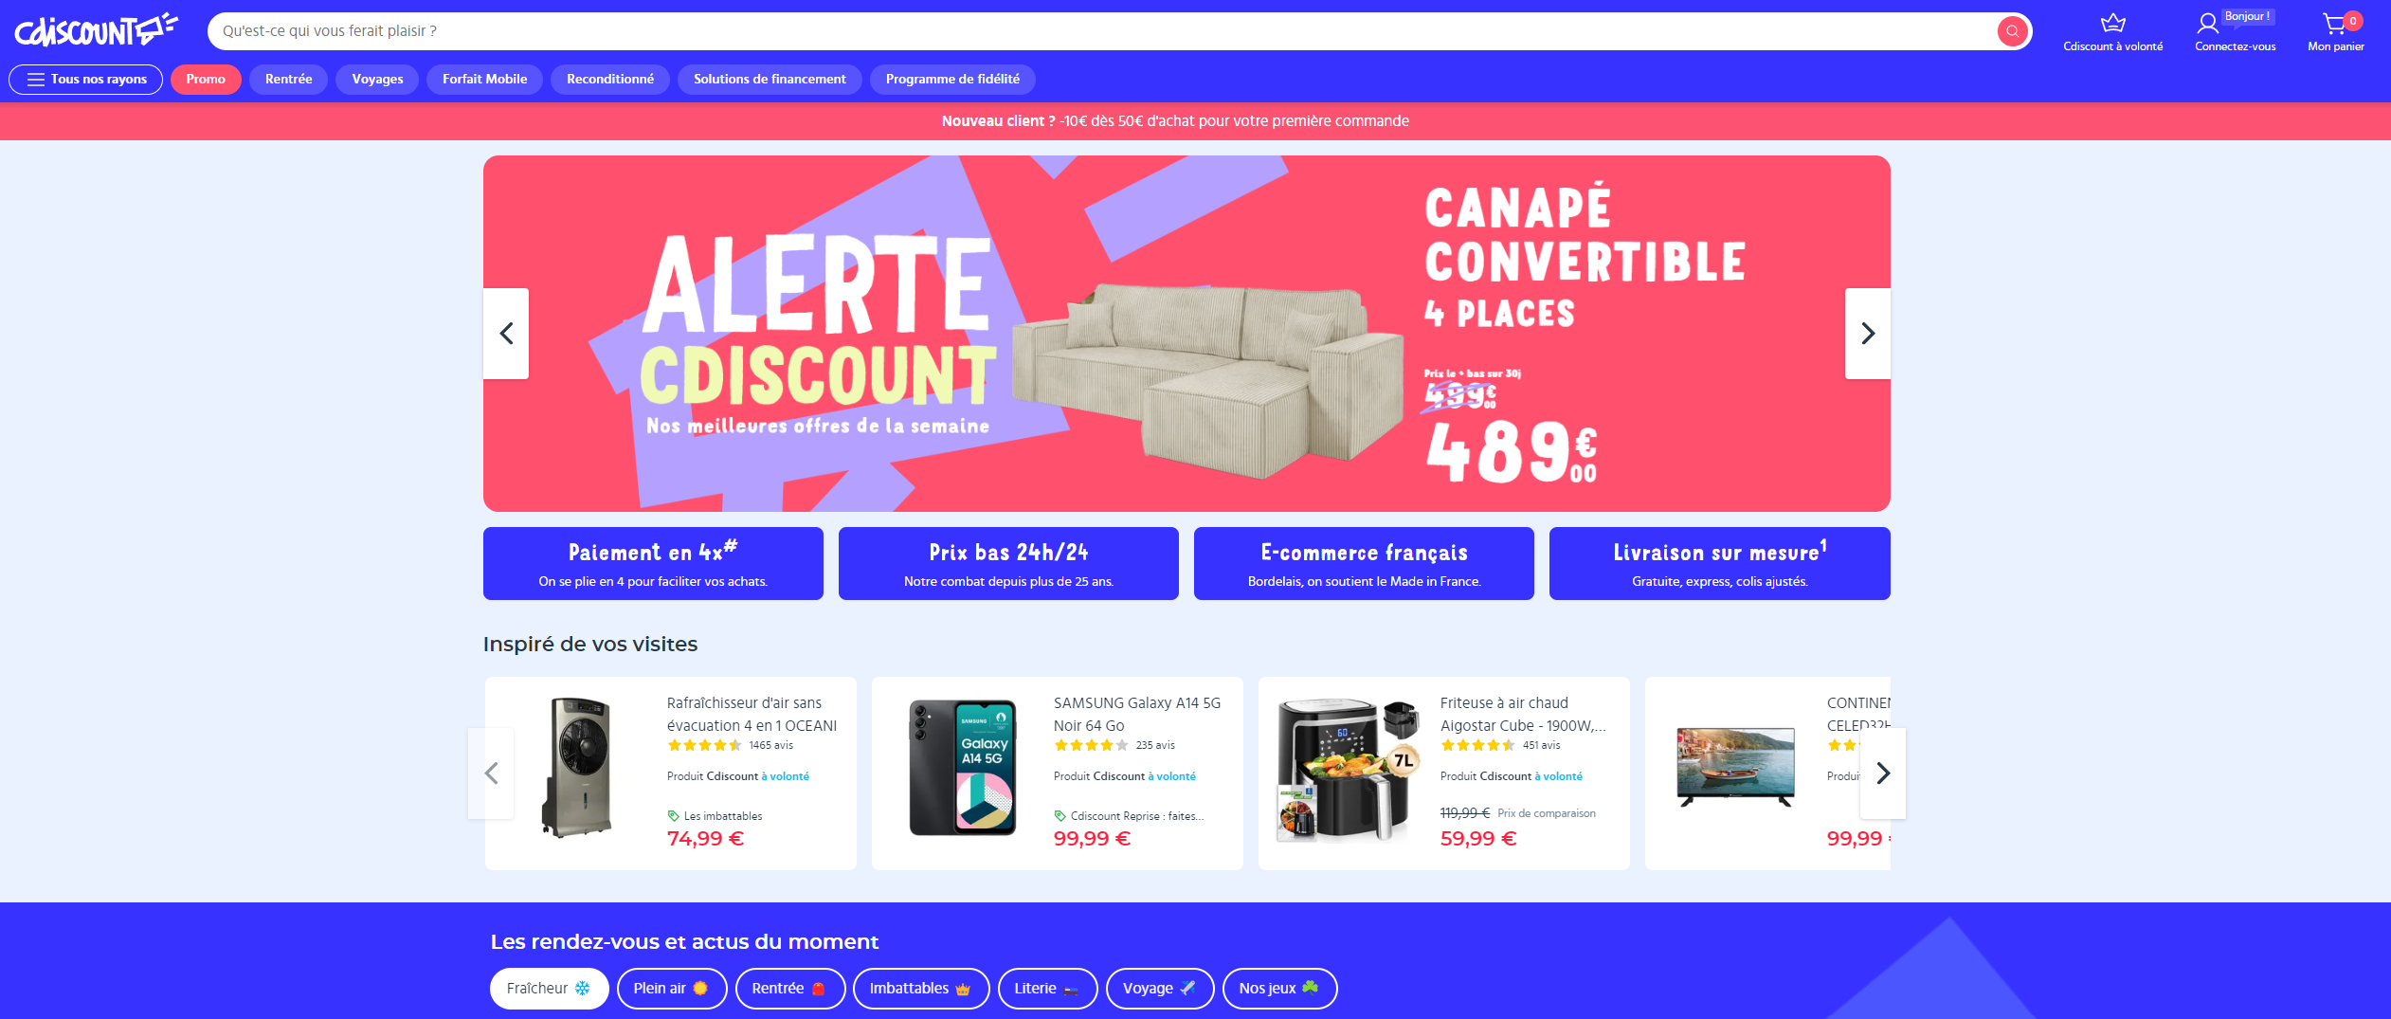Show previous hero banner slide
The image size is (2391, 1019).
pos(506,334)
